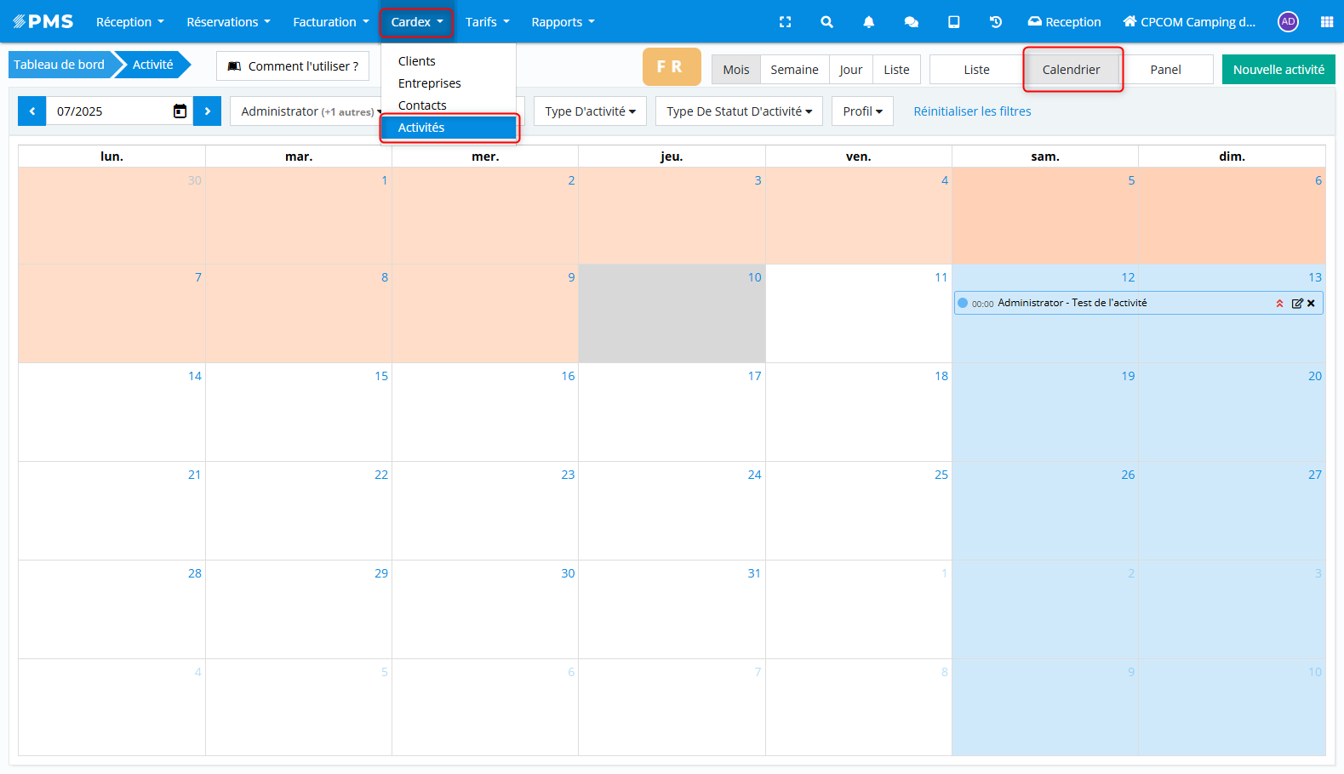Image resolution: width=1344 pixels, height=774 pixels.
Task: Click Réinitialiser les filtres link
Action: click(x=972, y=111)
